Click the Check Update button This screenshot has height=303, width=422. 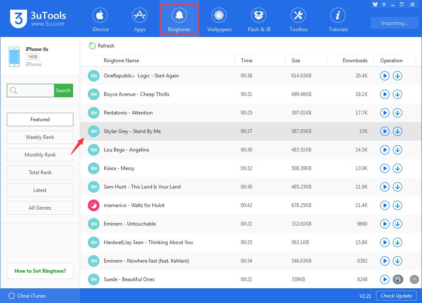396,296
